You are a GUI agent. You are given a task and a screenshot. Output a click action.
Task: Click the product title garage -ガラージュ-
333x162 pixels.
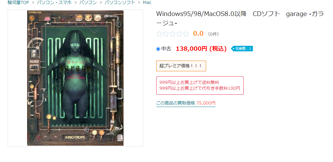point(240,18)
